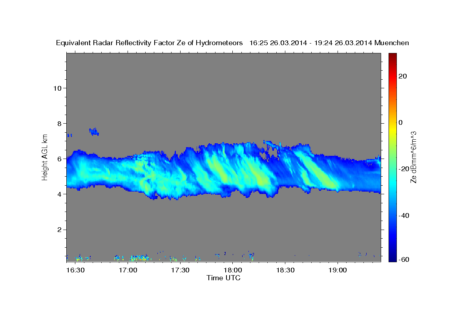This screenshot has height=314, width=471.
Task: Click the plot title text
Action: pos(232,43)
